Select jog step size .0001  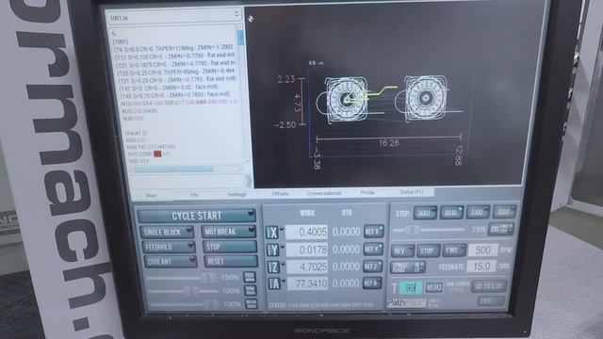[x=425, y=213]
